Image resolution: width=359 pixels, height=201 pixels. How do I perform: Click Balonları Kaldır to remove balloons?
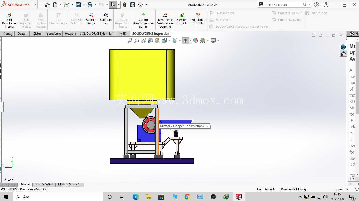click(x=91, y=19)
